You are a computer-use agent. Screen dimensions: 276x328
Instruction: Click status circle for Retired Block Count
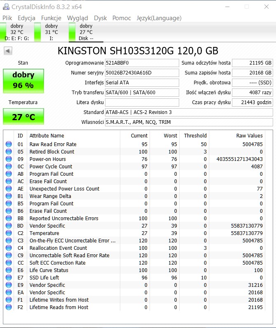click(x=9, y=151)
